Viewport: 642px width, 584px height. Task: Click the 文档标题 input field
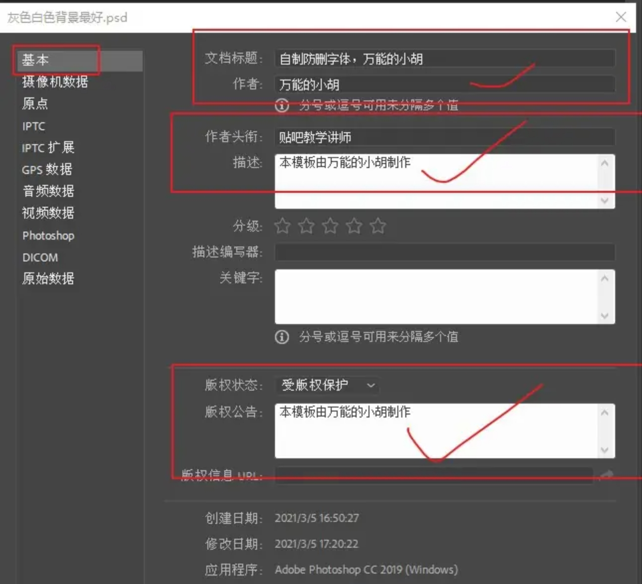445,59
